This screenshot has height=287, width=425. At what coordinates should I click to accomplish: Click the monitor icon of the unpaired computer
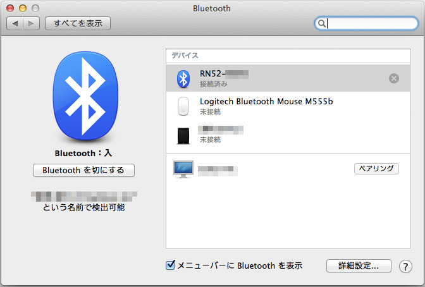[x=183, y=169]
